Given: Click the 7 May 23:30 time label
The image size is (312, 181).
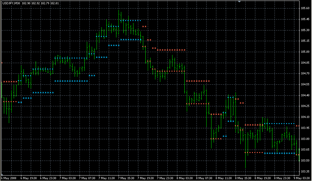Looking at the screenshot, I should pos(165,178).
